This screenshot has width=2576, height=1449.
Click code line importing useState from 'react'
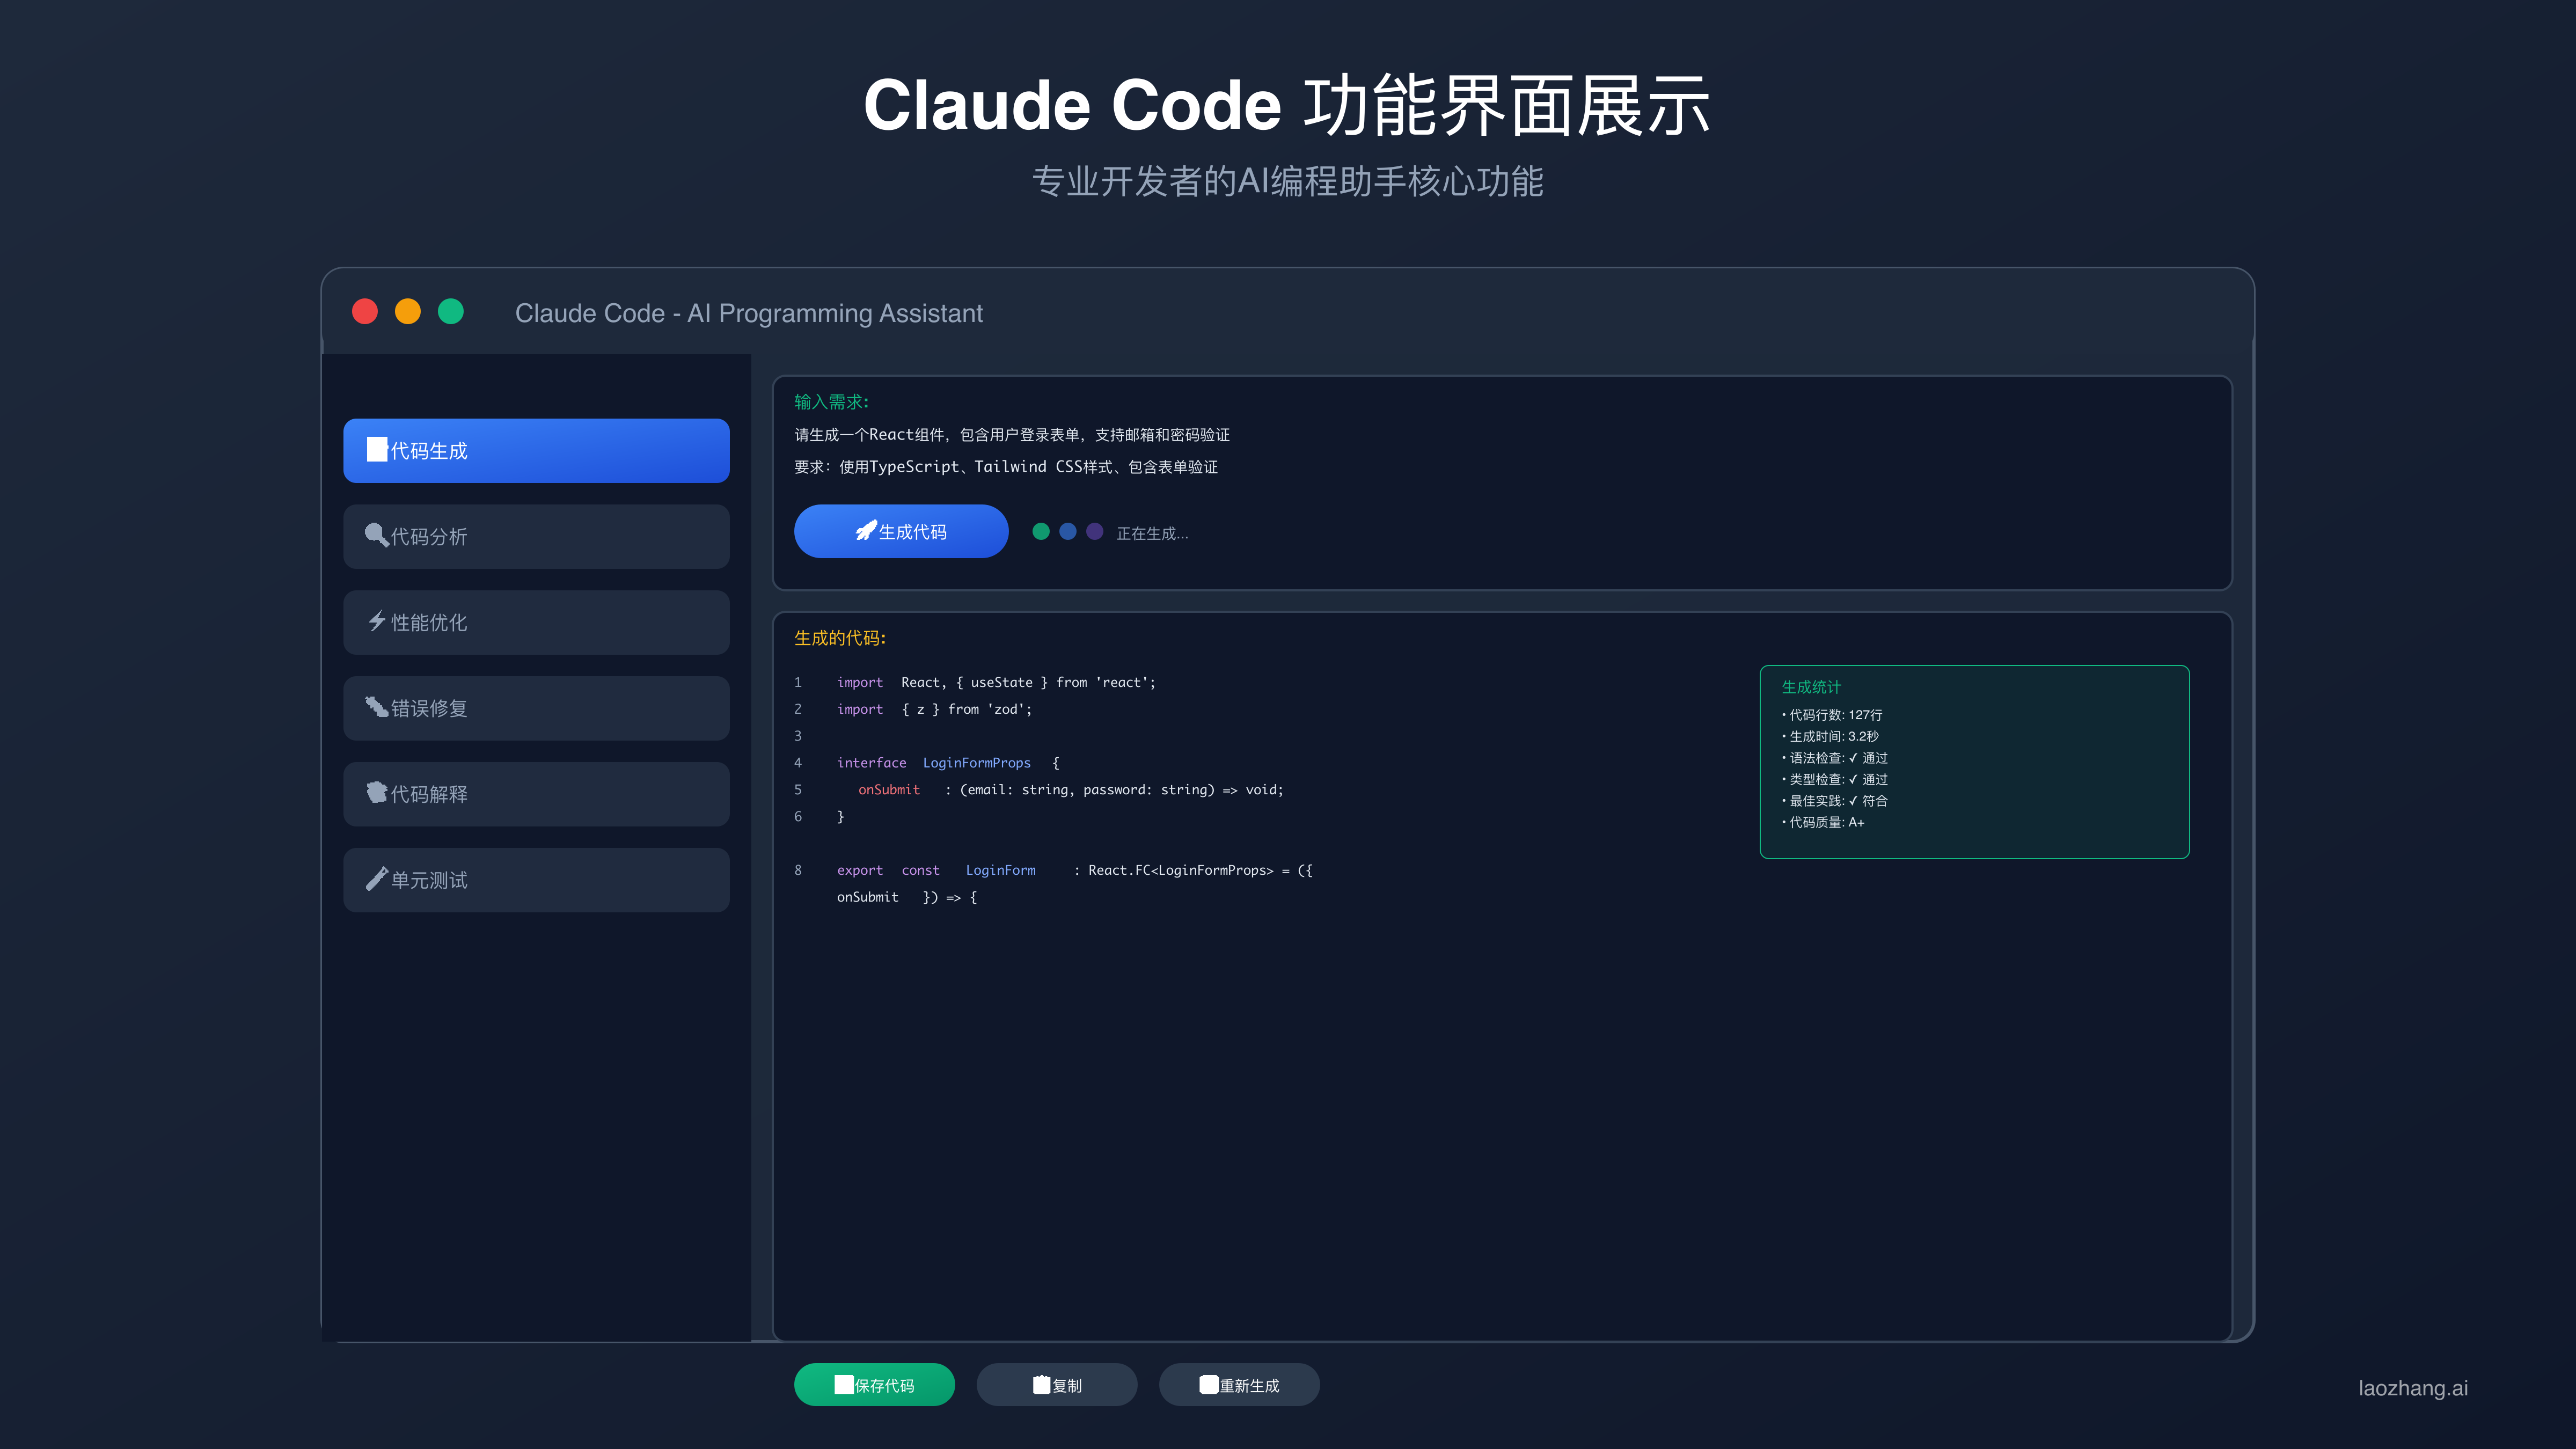click(996, 682)
